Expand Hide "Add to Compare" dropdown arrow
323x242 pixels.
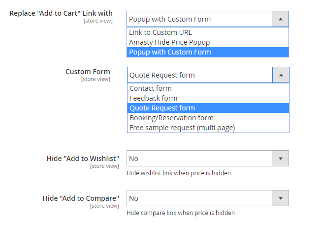281,198
